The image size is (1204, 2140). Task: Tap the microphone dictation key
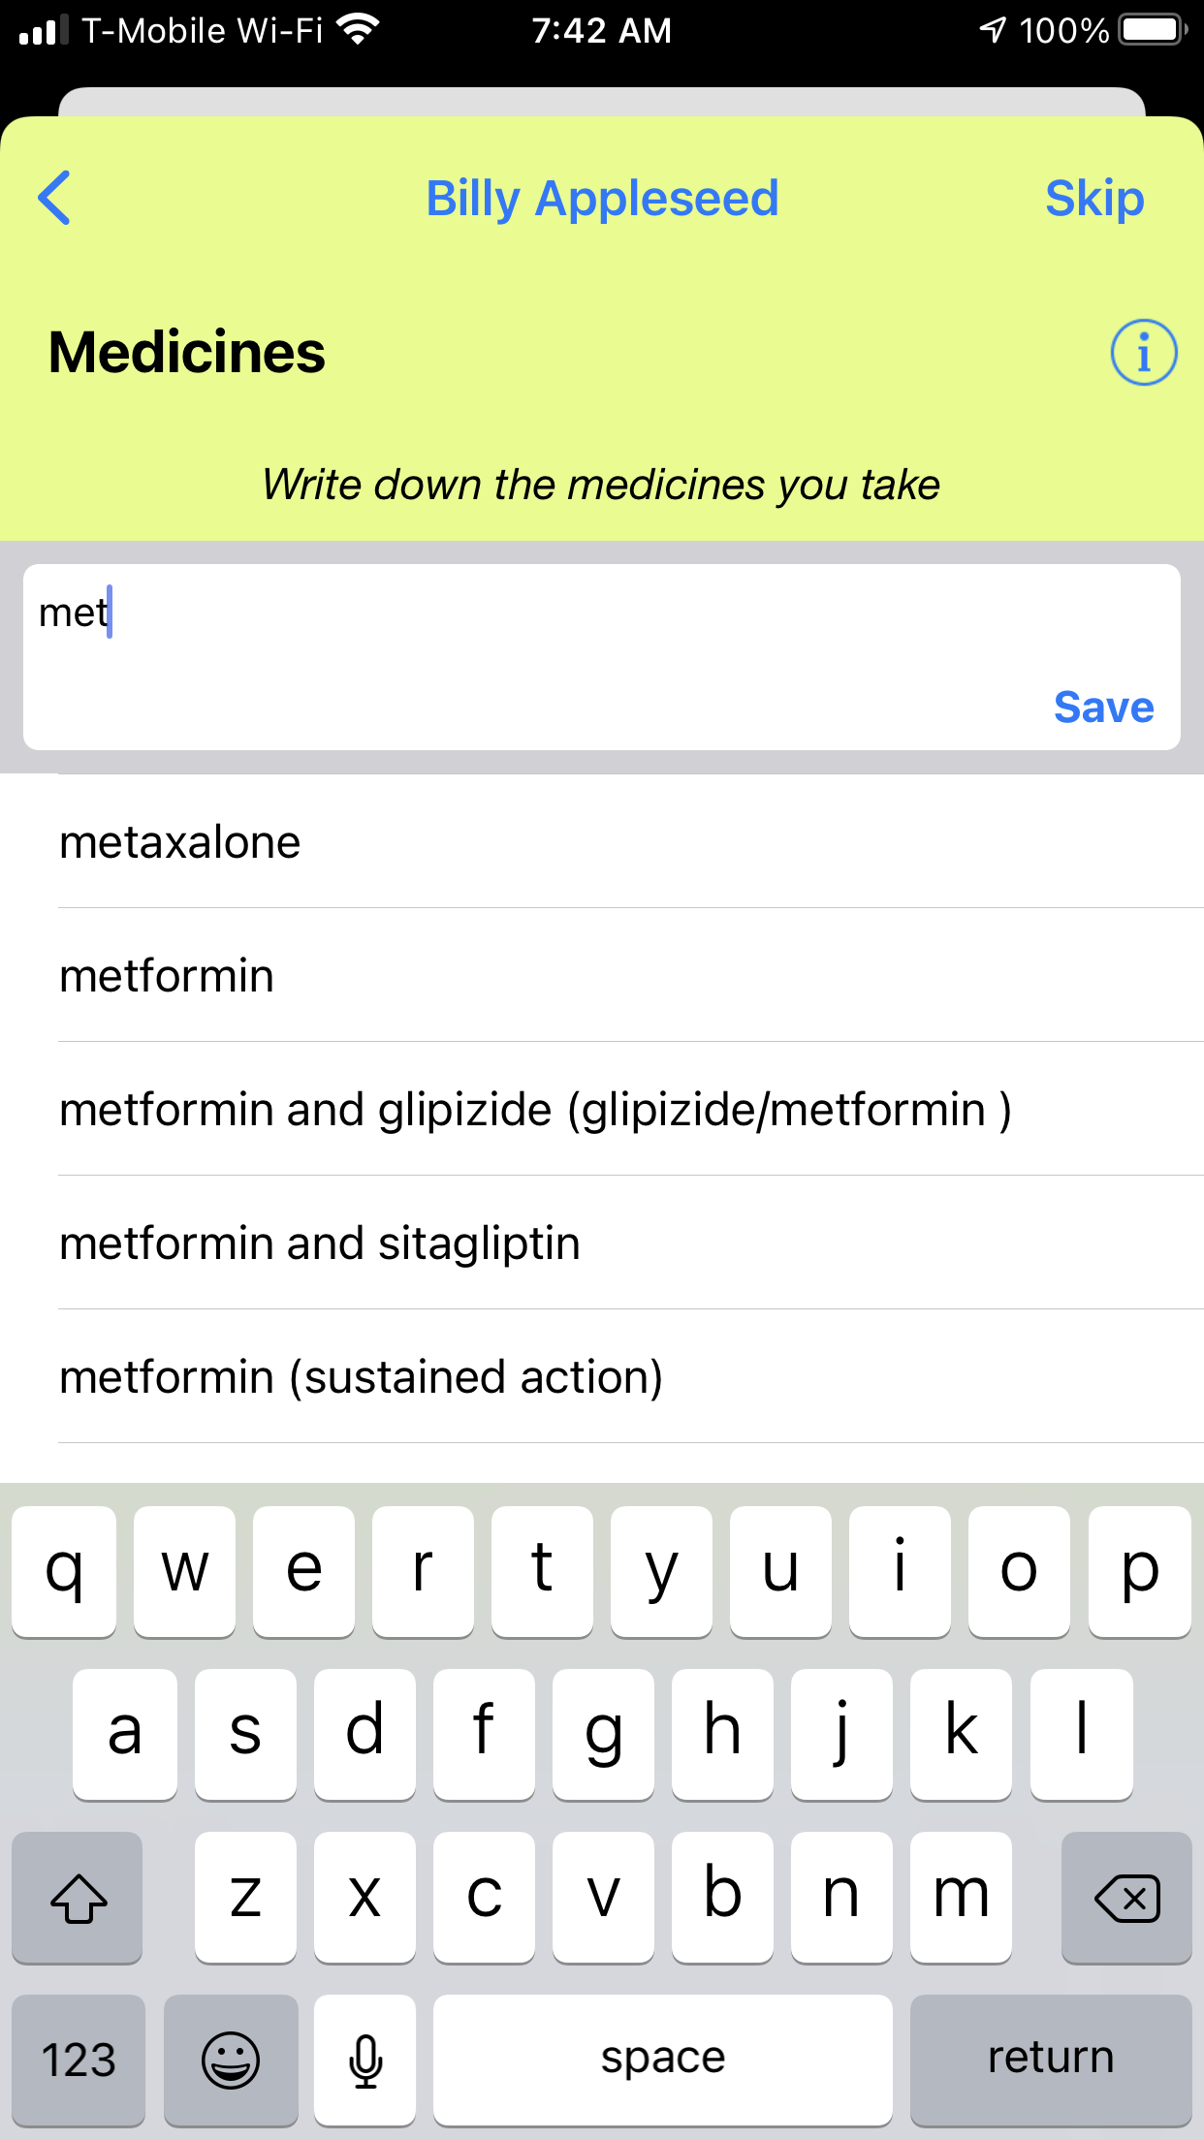tap(365, 2060)
